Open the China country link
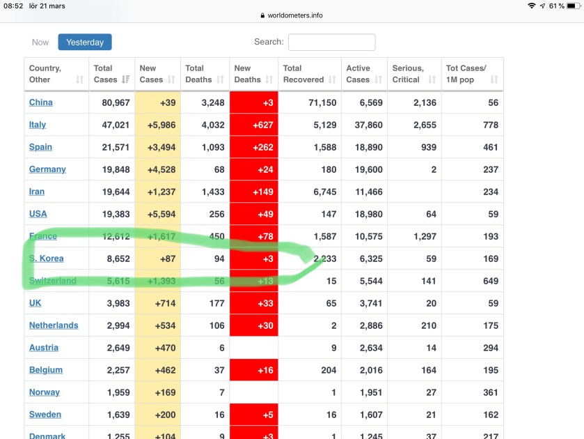The height and width of the screenshot is (439, 584). [x=41, y=102]
